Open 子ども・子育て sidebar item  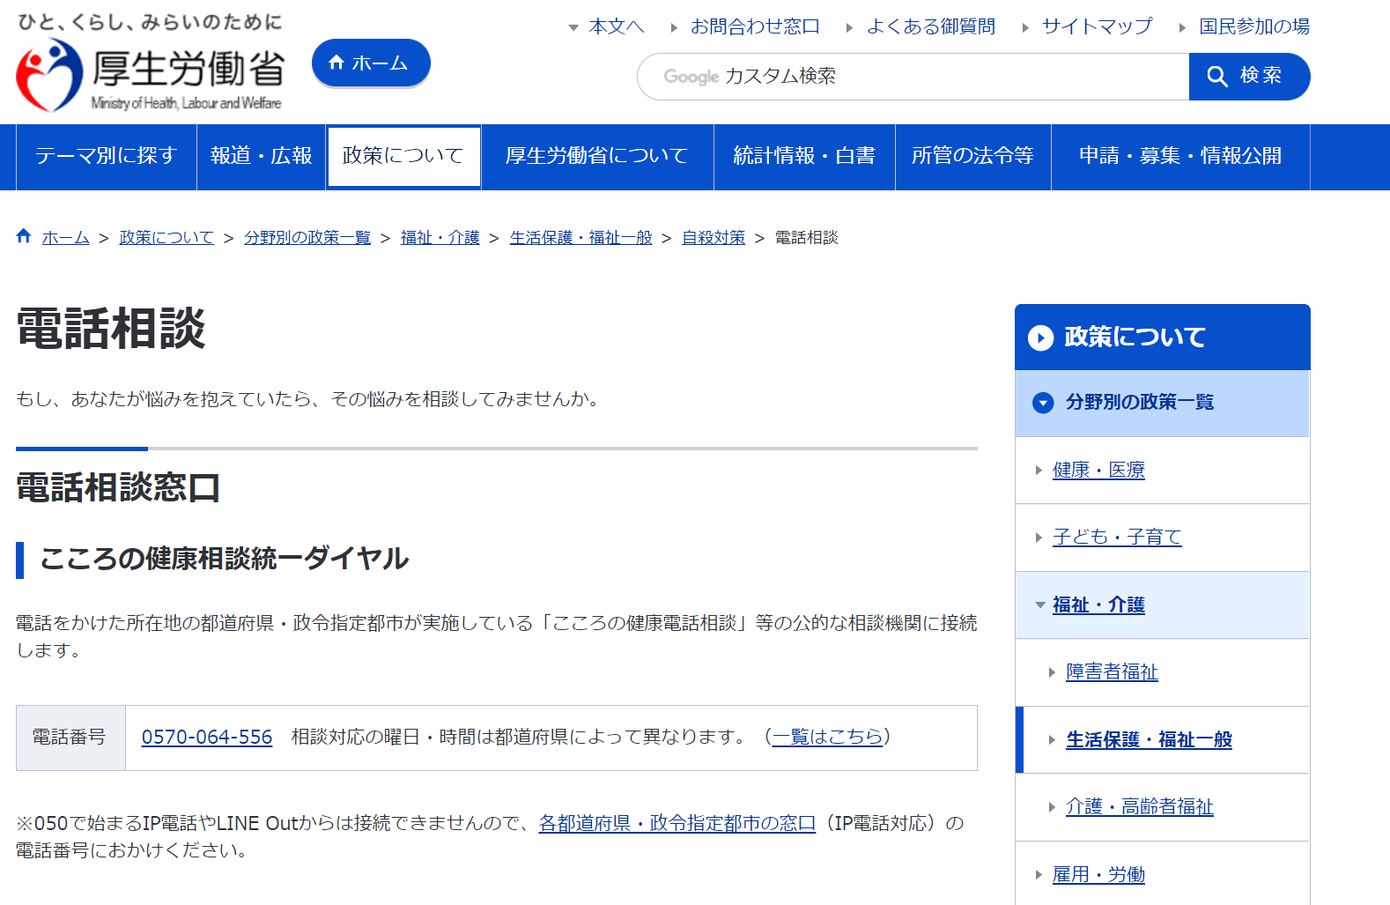pos(1116,538)
